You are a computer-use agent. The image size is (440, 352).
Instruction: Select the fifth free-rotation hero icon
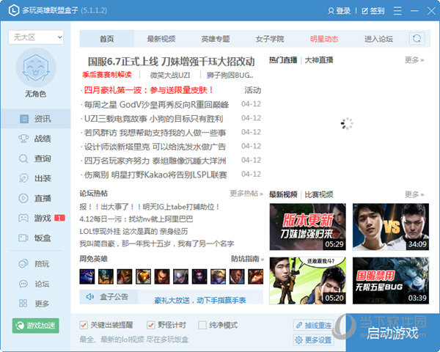click(x=162, y=276)
